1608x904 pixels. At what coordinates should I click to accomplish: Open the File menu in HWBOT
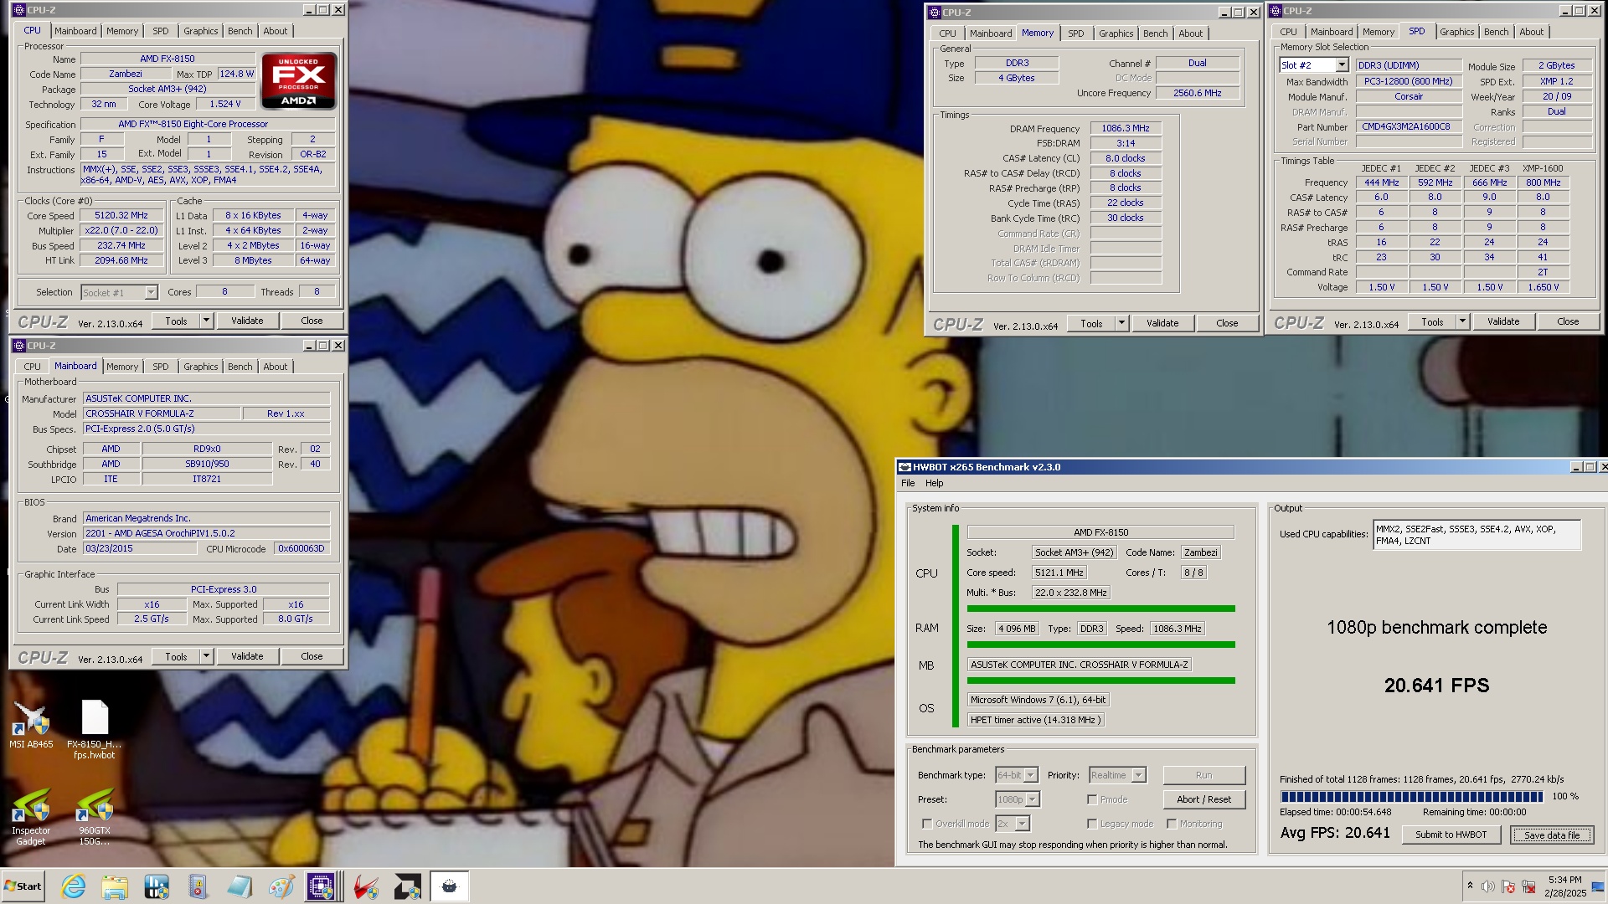point(908,483)
